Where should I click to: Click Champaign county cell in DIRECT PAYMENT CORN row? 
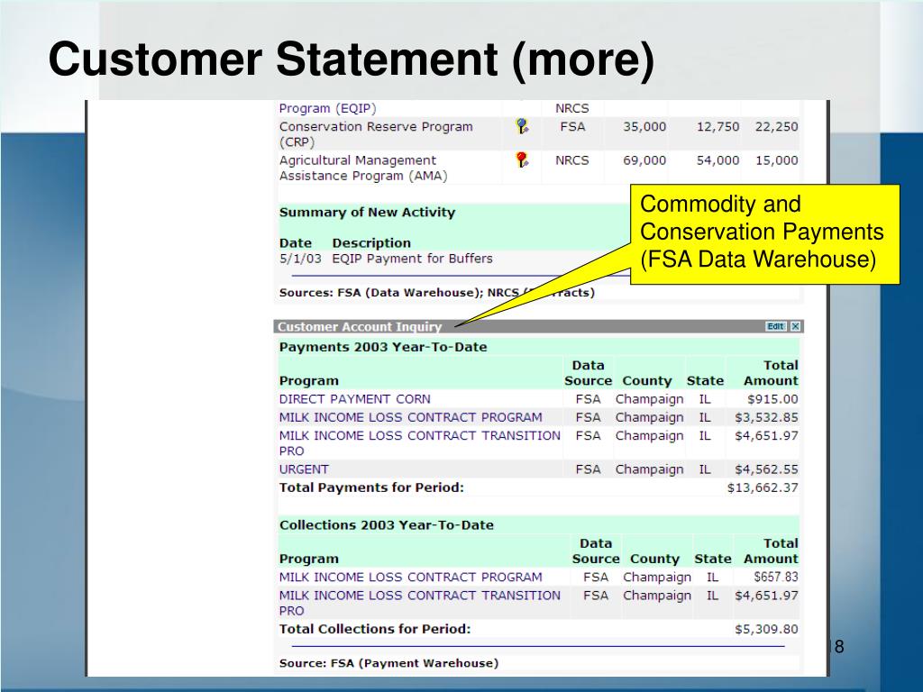(649, 399)
